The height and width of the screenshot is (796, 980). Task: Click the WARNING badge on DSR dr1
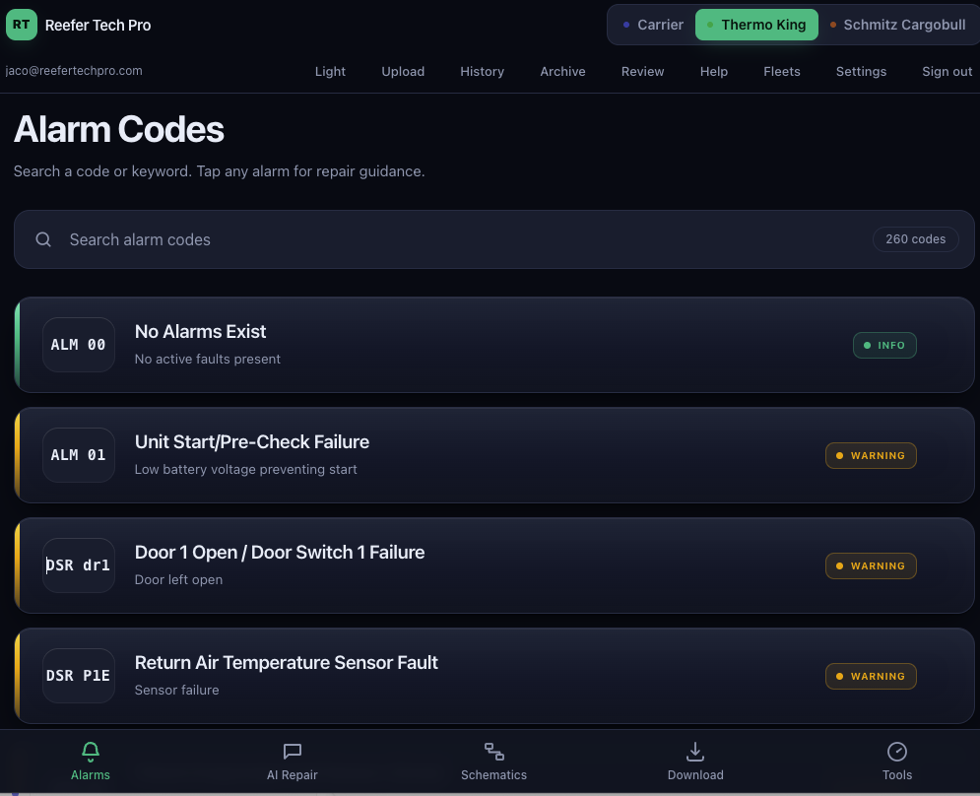tap(871, 565)
